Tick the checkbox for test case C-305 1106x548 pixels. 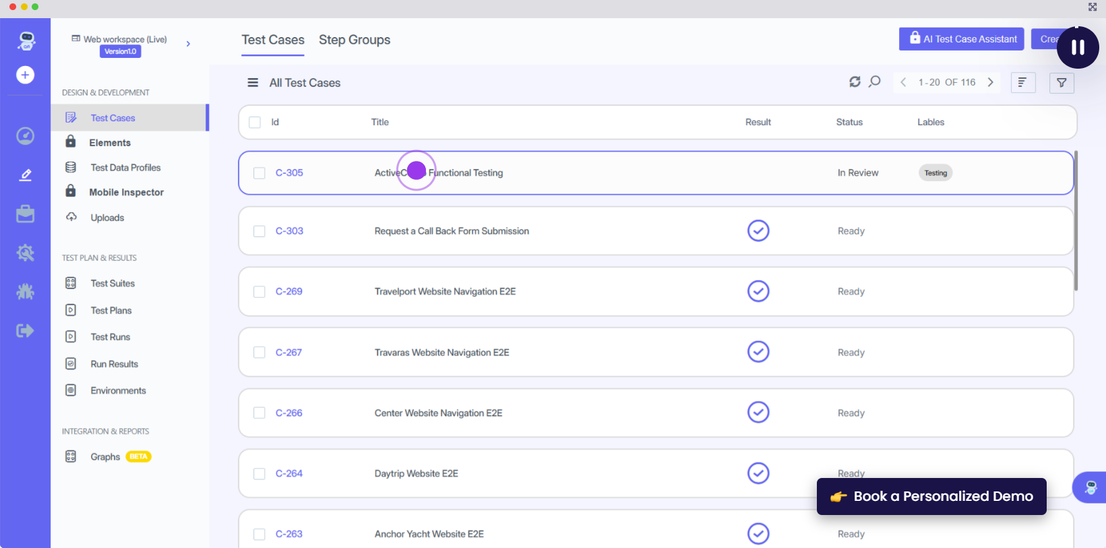coord(259,173)
